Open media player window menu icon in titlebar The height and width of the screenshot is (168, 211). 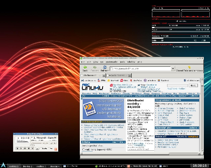pos(15,134)
